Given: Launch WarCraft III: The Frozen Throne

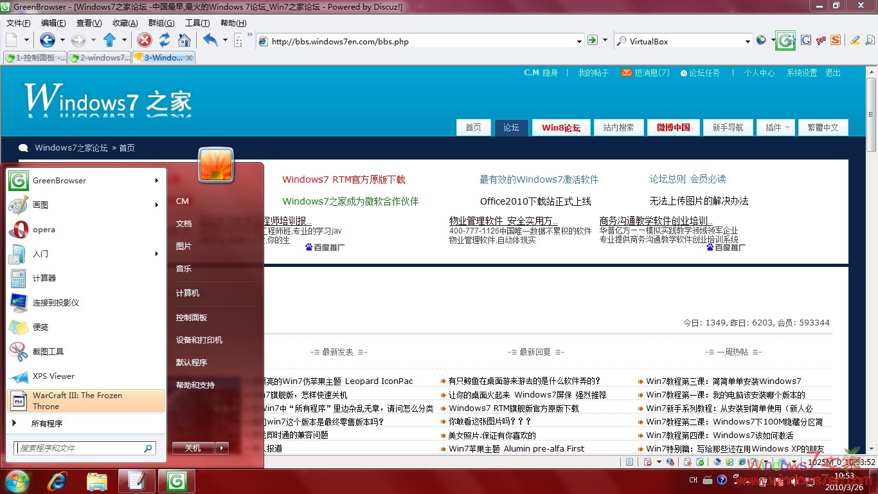Looking at the screenshot, I should [86, 401].
